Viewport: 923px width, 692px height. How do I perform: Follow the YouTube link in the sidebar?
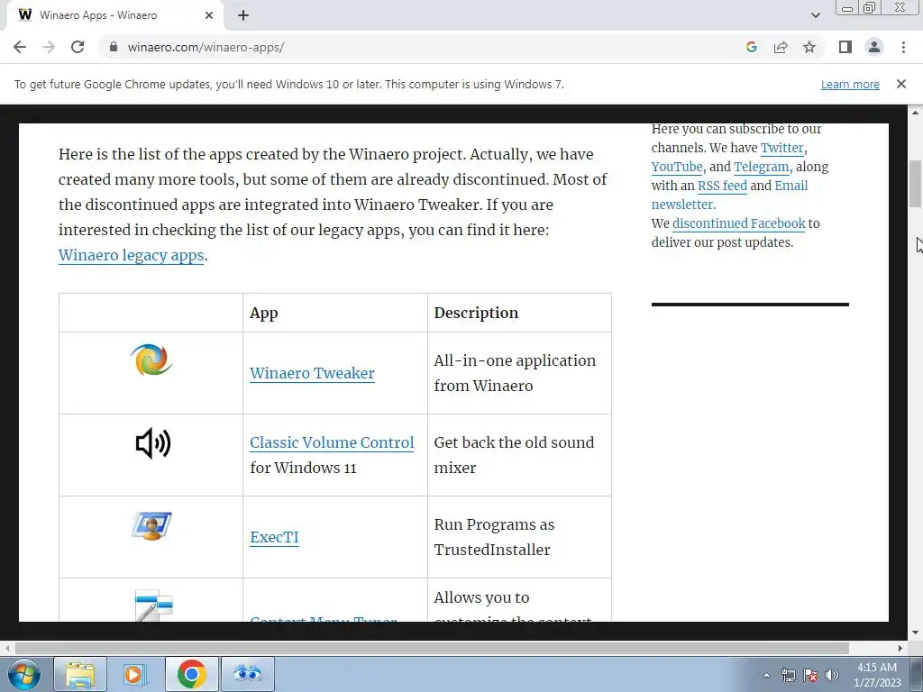(677, 167)
